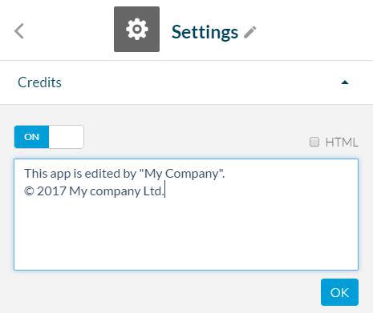373x313 pixels.
Task: Select the Credits section header label
Action: click(x=39, y=82)
